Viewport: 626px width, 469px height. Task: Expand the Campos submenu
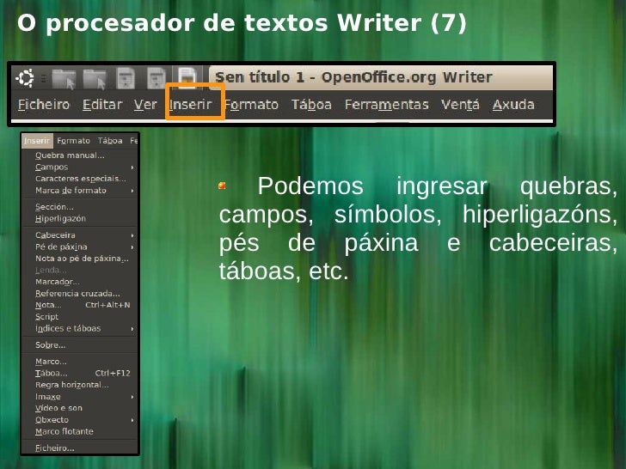[x=80, y=167]
